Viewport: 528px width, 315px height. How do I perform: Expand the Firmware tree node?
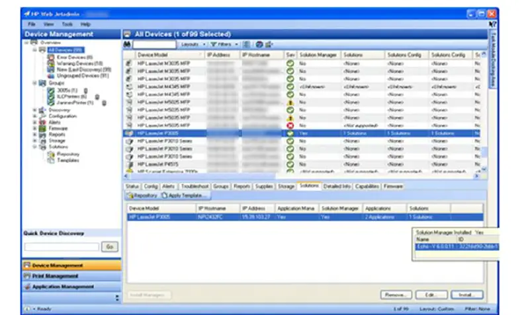34,128
